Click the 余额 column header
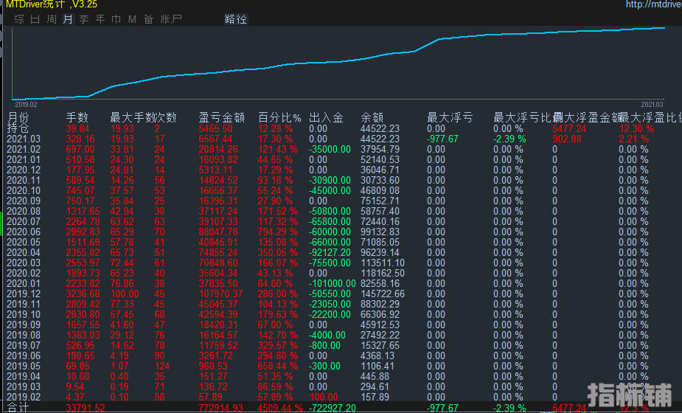The height and width of the screenshot is (413, 682). 372,117
